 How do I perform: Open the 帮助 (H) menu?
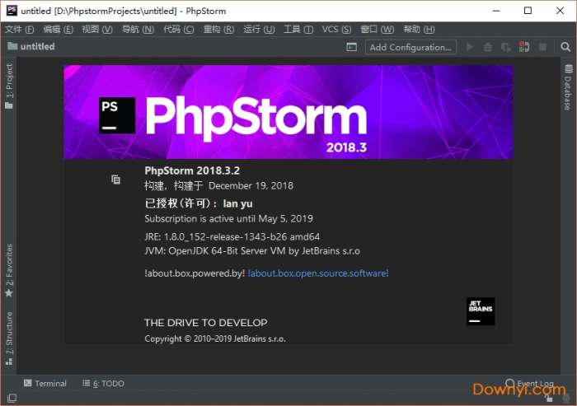pyautogui.click(x=419, y=29)
